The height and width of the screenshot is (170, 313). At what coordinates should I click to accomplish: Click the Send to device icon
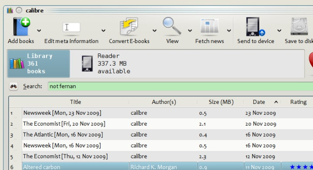tap(256, 27)
